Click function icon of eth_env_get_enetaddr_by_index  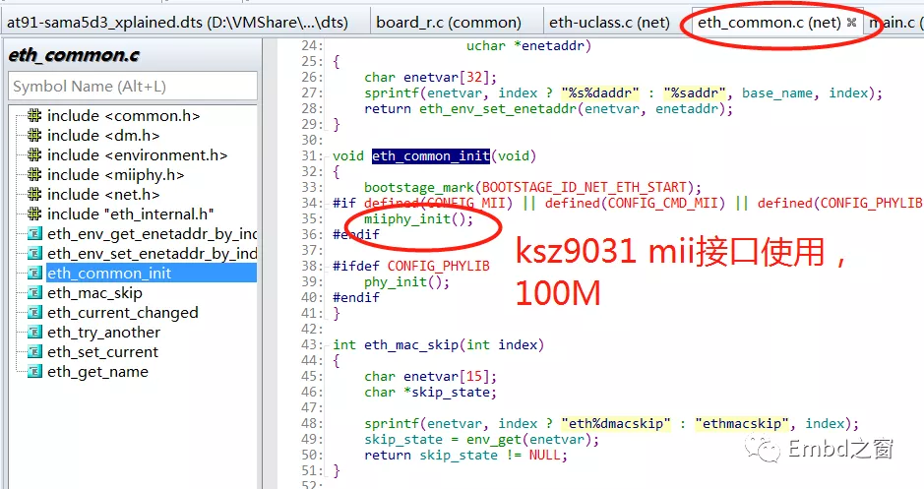[x=34, y=234]
